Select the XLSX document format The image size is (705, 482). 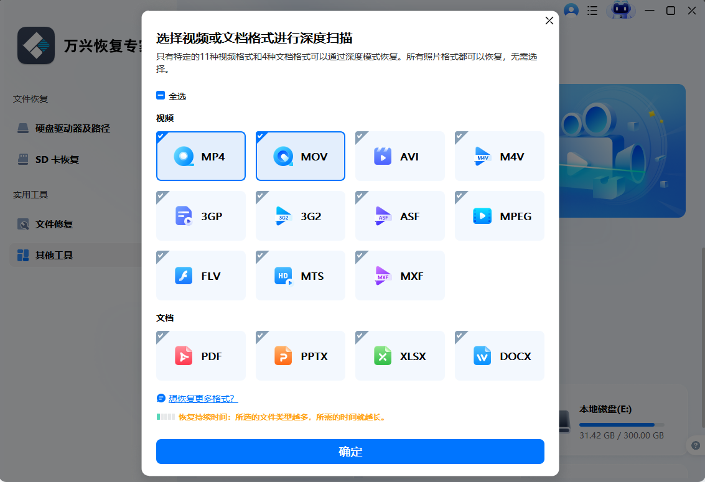(x=399, y=356)
